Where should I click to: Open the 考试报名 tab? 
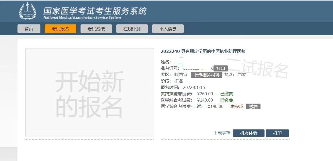coord(60,29)
